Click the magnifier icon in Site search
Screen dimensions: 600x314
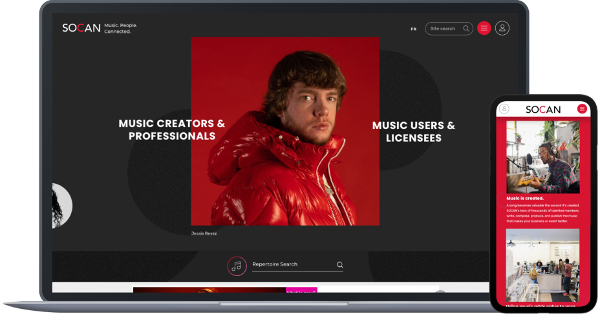(466, 28)
